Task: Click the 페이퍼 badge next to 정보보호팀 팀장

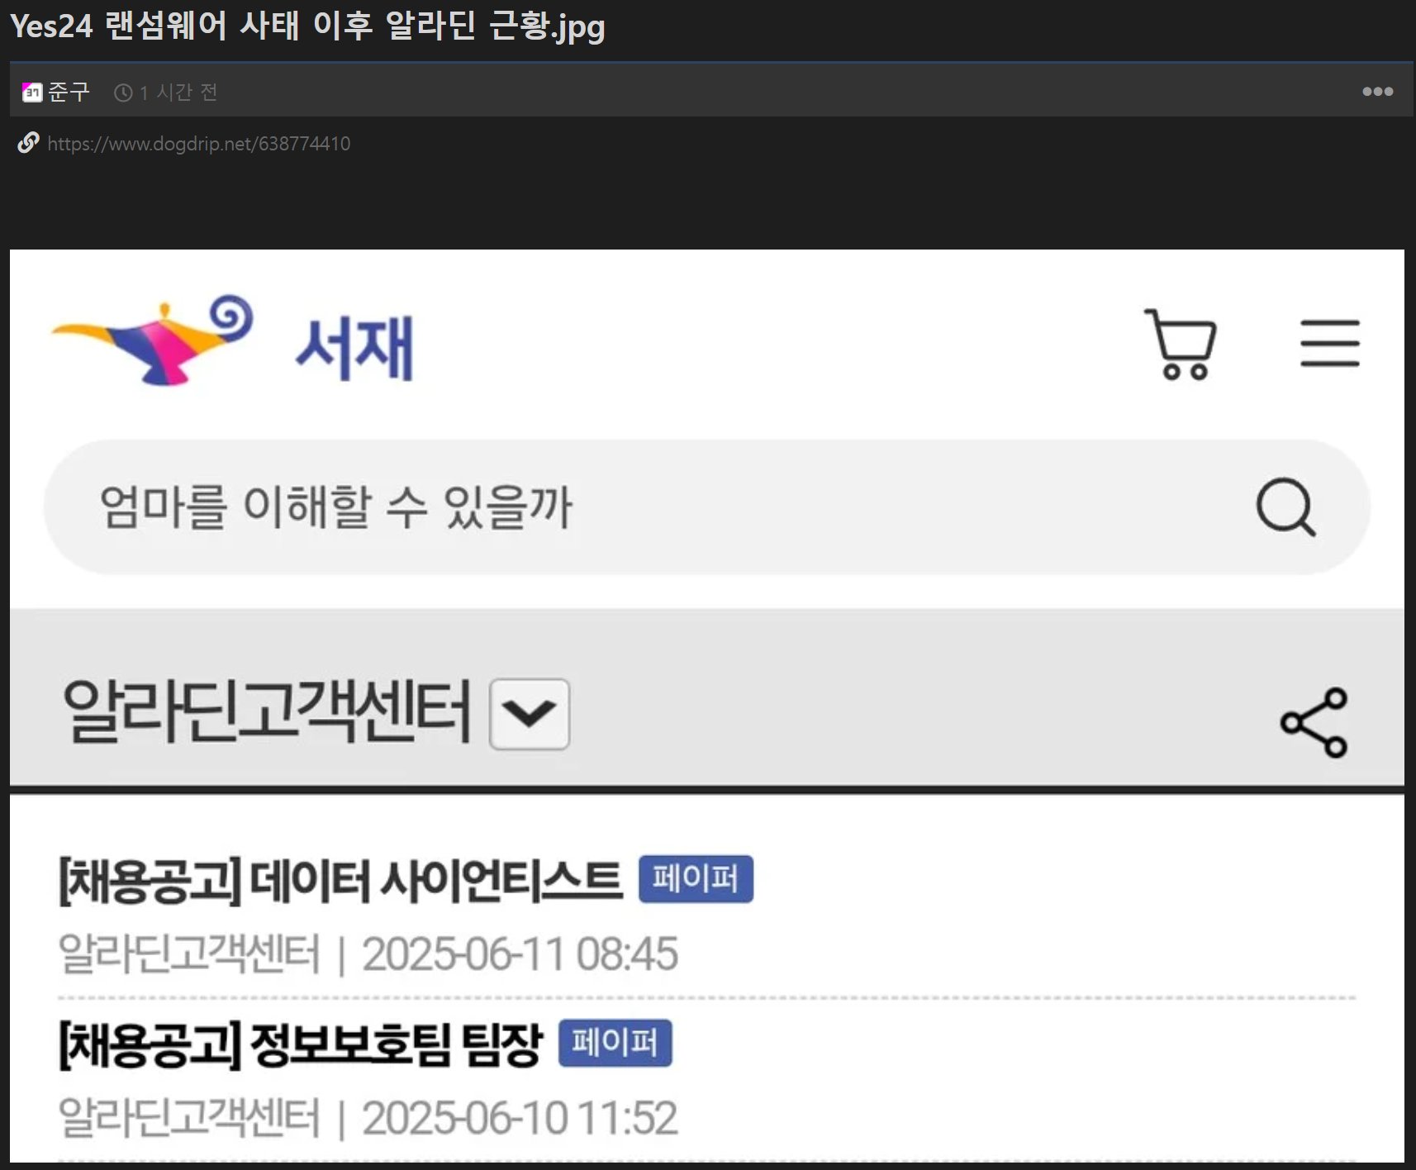Action: click(615, 1043)
